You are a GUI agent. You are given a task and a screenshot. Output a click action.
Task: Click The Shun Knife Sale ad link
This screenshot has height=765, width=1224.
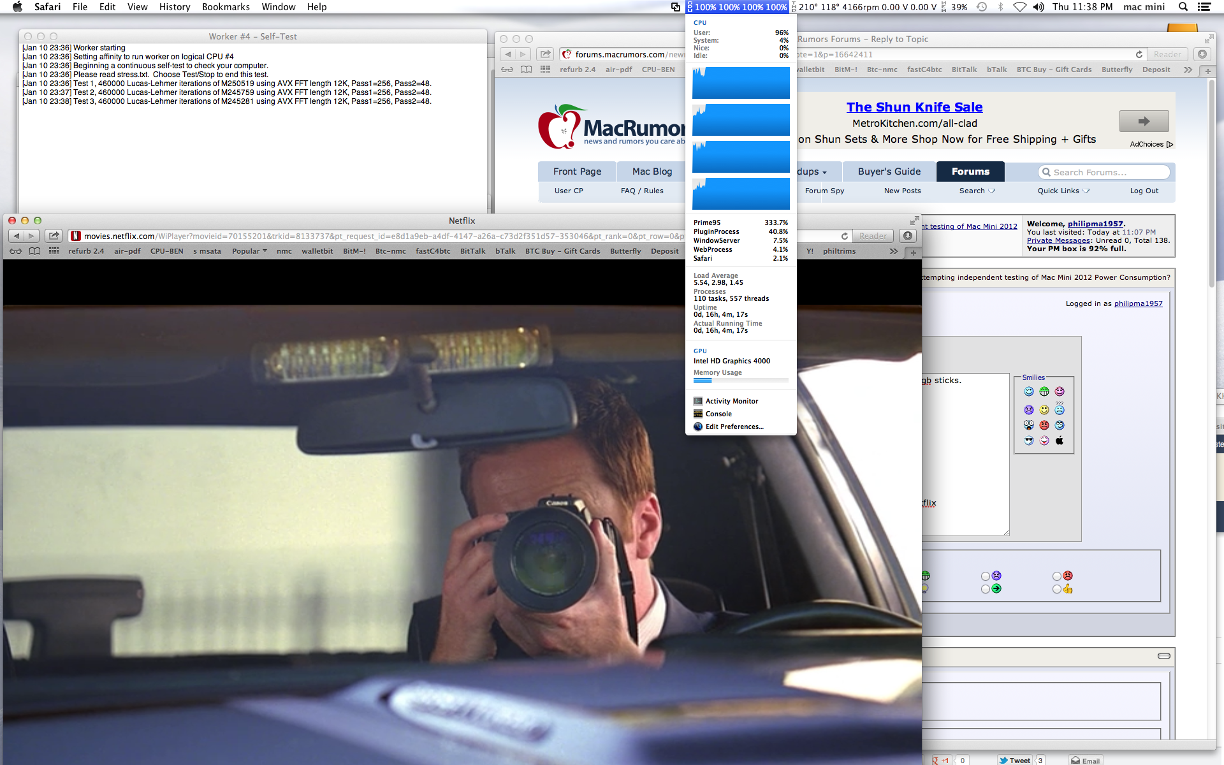tap(914, 107)
